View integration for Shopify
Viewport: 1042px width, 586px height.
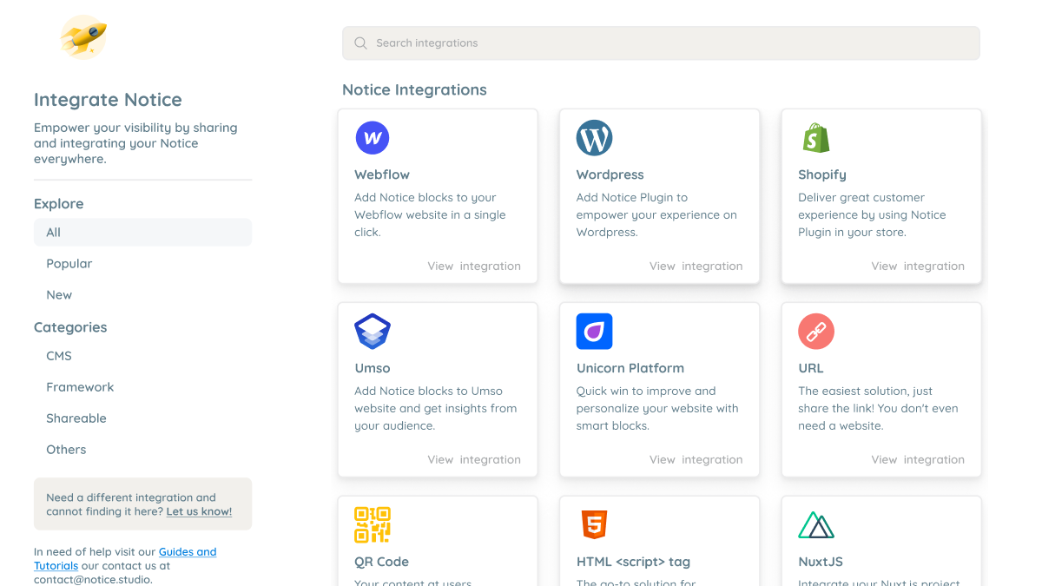[918, 267]
